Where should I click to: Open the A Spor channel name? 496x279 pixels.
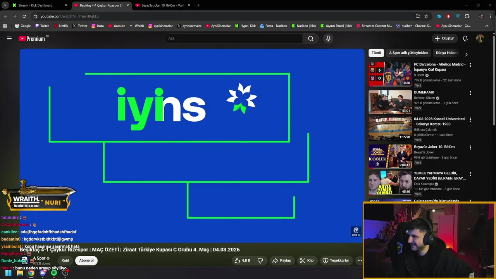tap(39, 258)
